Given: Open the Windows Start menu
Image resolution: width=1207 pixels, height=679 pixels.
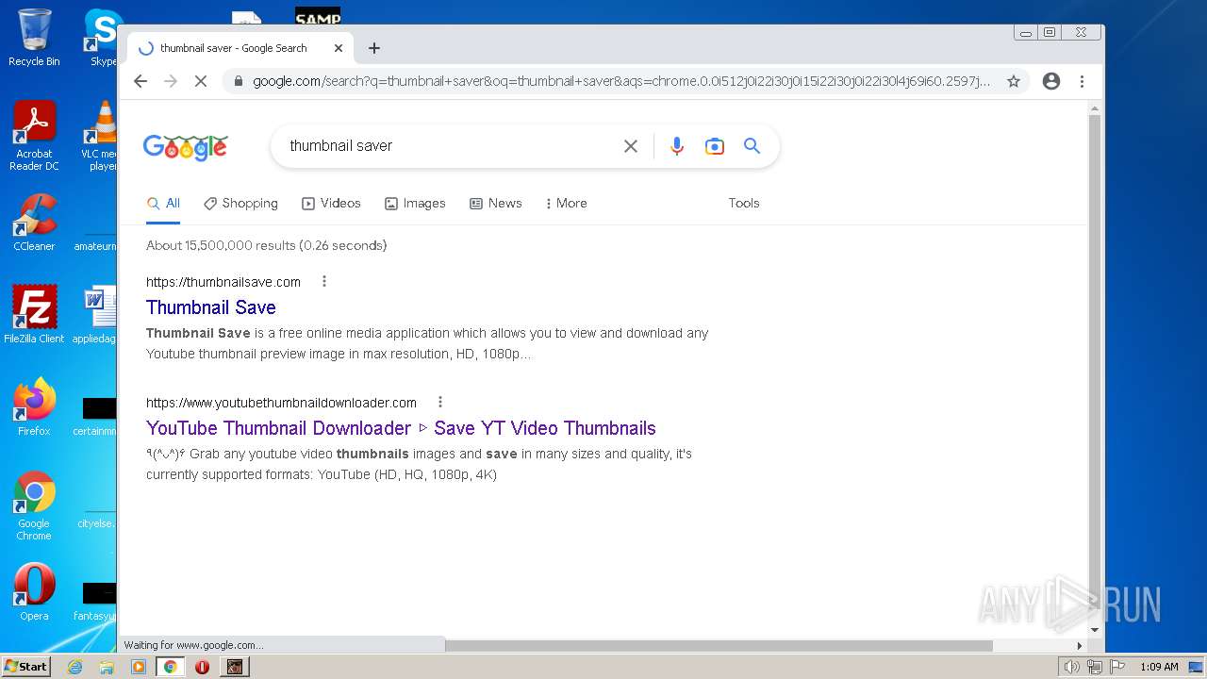Looking at the screenshot, I should pos(25,667).
